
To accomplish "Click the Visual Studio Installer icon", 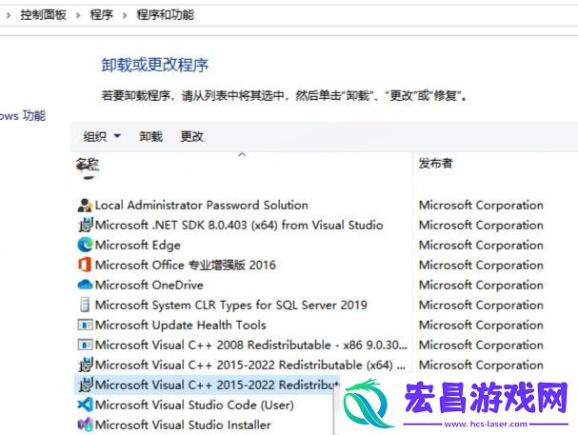I will pyautogui.click(x=85, y=425).
